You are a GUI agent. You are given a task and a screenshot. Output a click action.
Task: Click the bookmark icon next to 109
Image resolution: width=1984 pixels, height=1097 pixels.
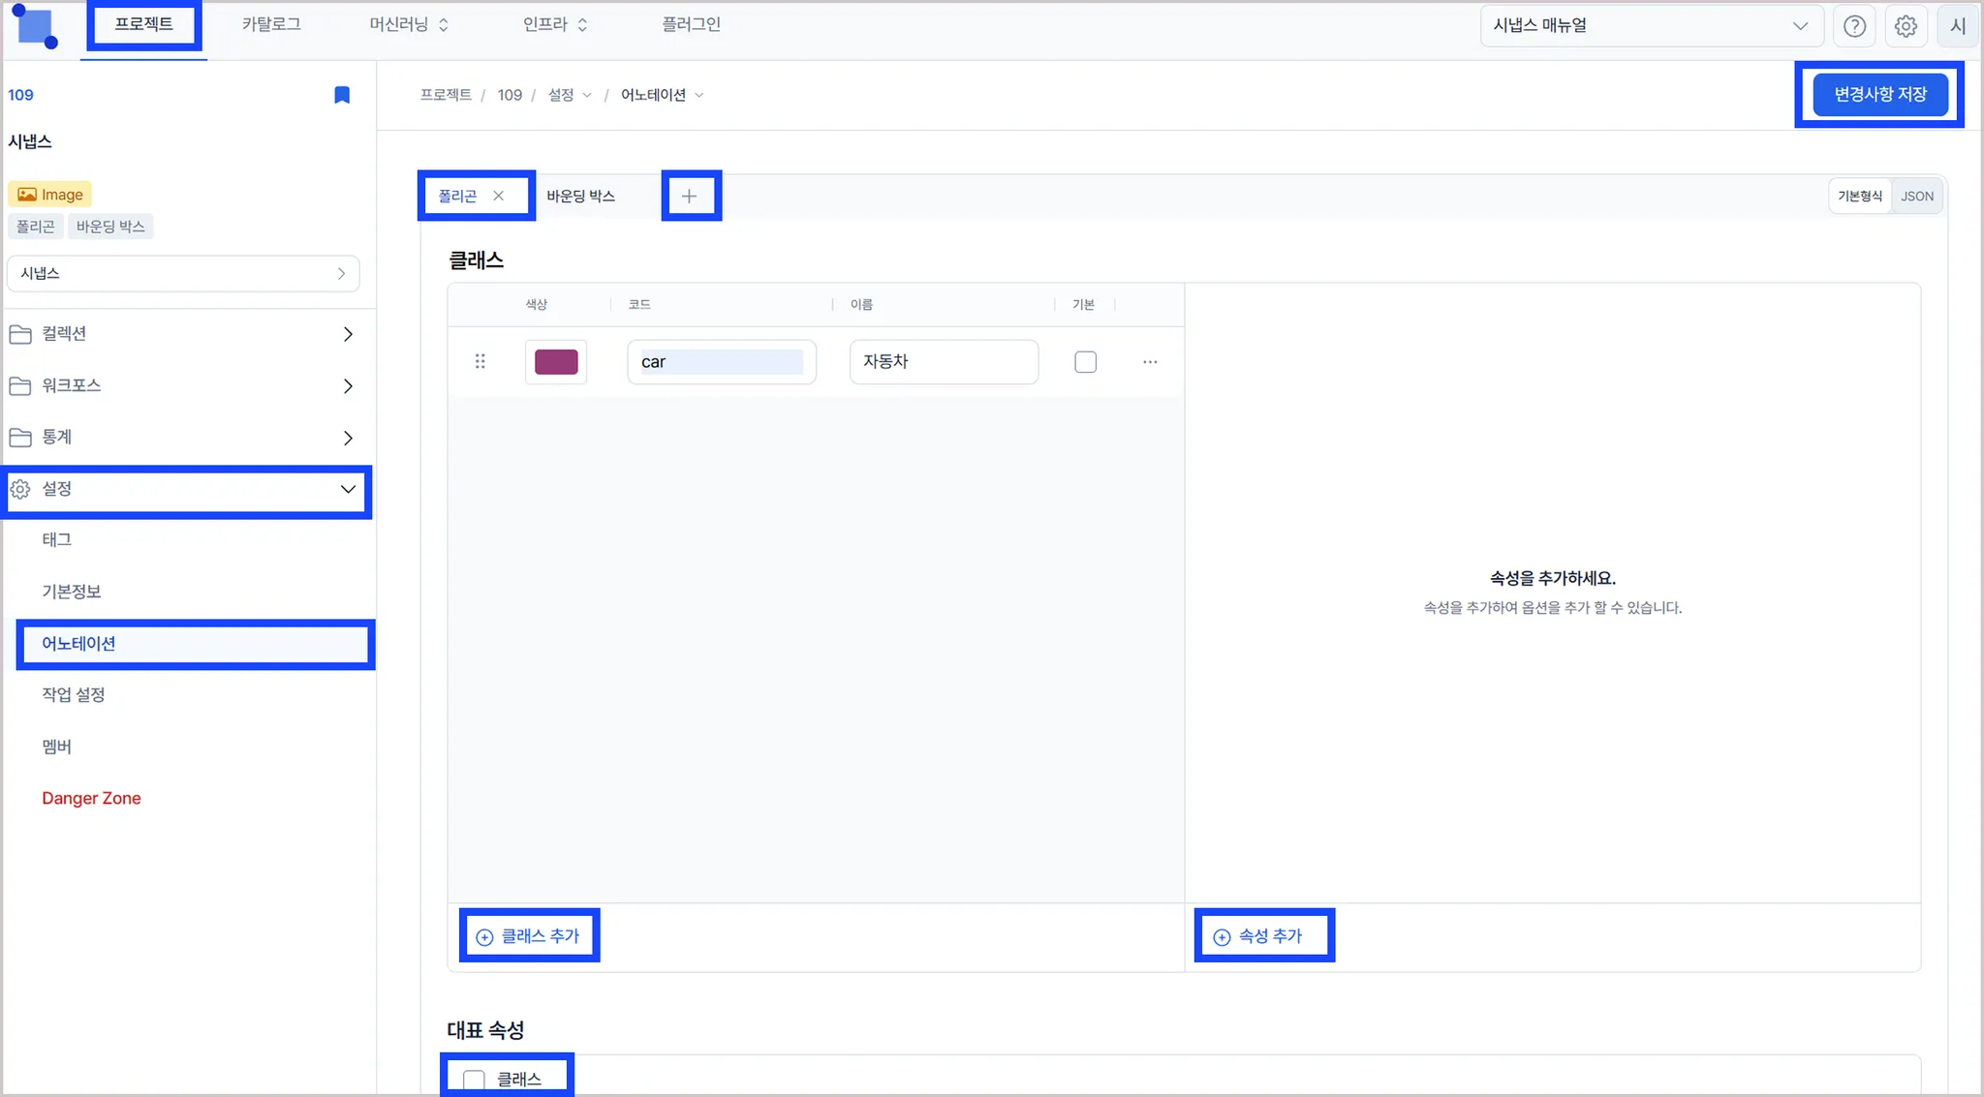coord(342,95)
